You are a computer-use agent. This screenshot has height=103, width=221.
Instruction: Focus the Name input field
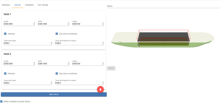(x=164, y=6)
